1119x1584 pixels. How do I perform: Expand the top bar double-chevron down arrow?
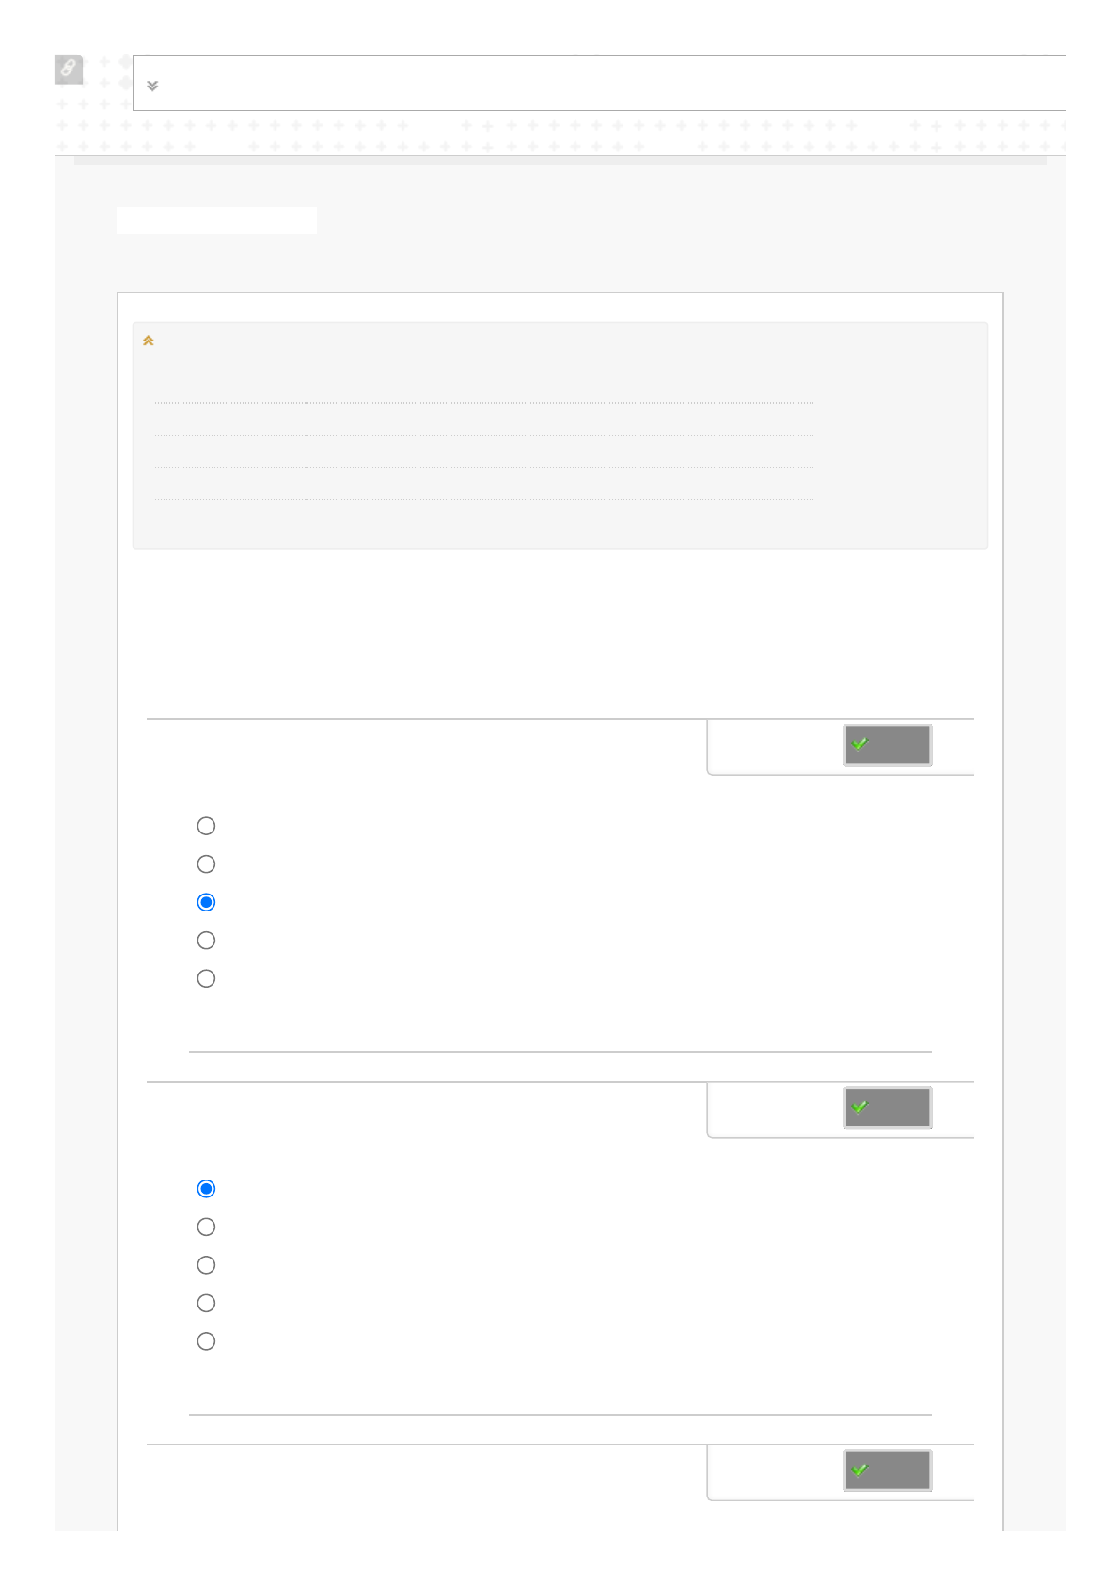point(152,86)
